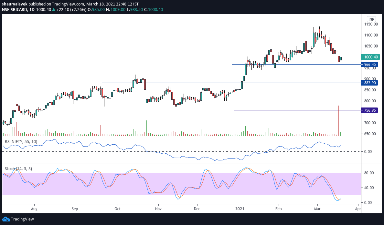
Task: Click the Mar label on time axis
Action: point(317,209)
